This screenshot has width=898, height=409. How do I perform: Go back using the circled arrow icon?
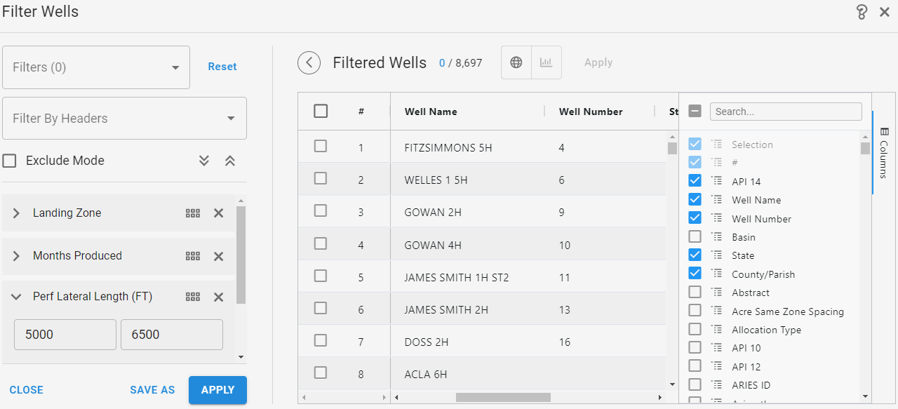[x=309, y=62]
